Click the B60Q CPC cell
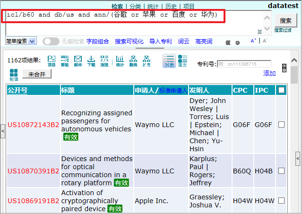This screenshot has width=302, height=214. 242,171
